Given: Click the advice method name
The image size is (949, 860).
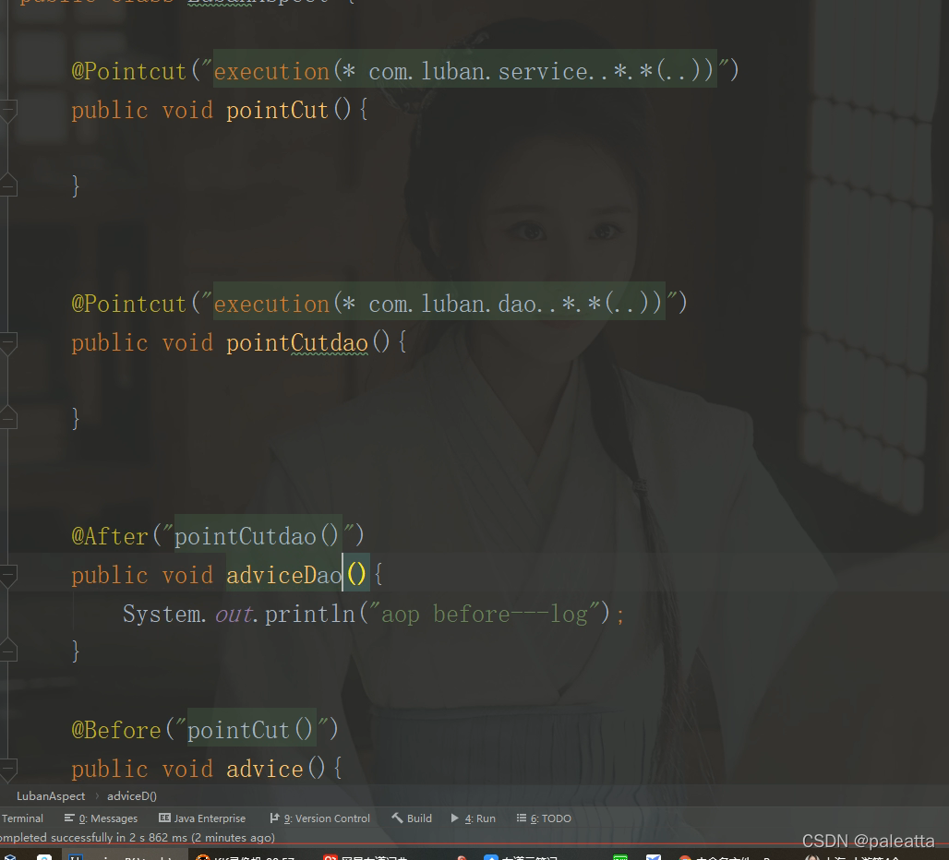Looking at the screenshot, I should pyautogui.click(x=265, y=770).
